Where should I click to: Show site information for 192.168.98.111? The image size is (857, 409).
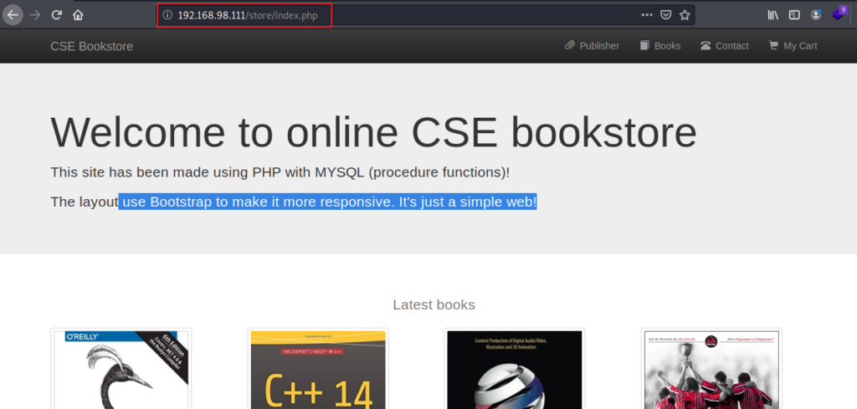167,15
